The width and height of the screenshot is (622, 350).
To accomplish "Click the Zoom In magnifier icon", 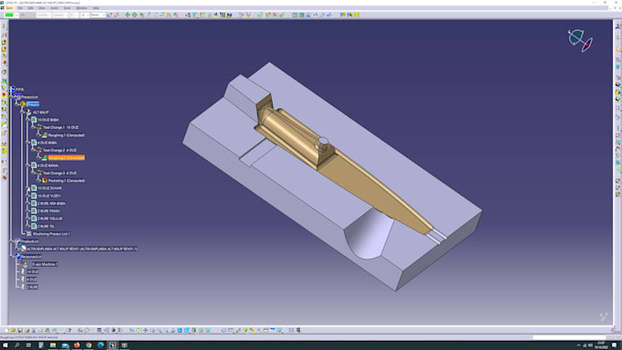I will (159, 330).
